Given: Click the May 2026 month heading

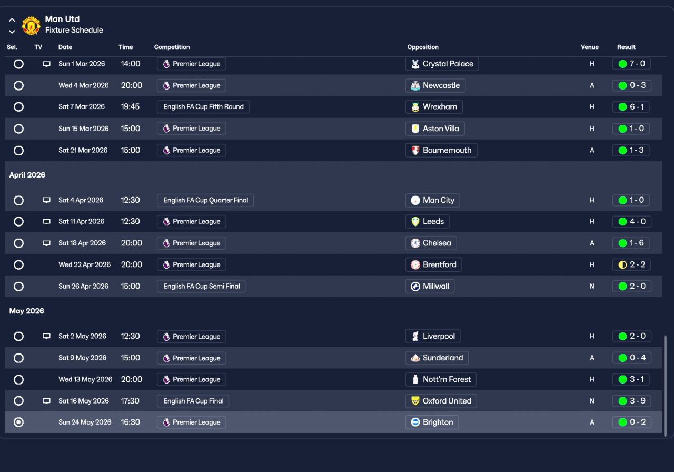Looking at the screenshot, I should [x=27, y=311].
